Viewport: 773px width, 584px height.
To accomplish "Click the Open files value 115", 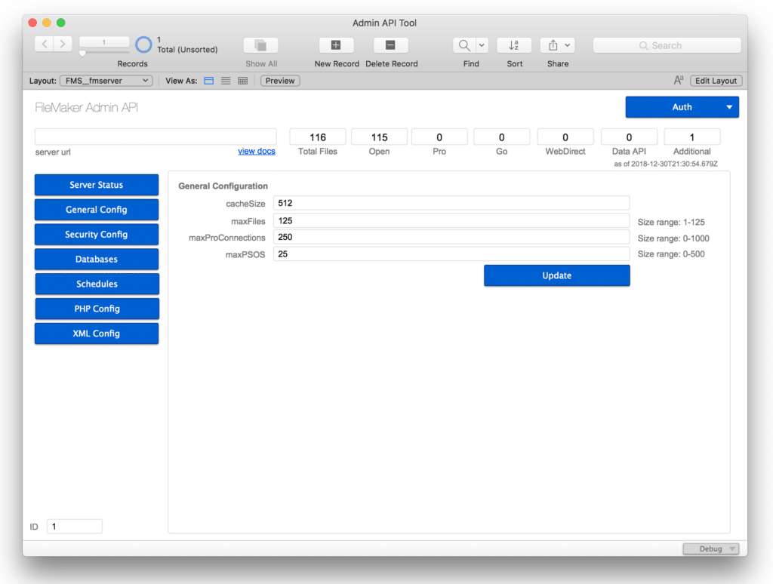I will [x=379, y=137].
